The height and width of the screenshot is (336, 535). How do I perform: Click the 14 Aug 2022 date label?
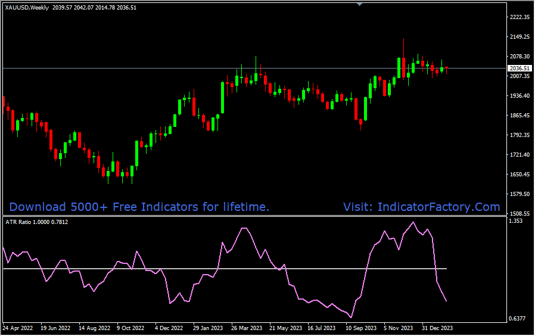[x=94, y=328]
